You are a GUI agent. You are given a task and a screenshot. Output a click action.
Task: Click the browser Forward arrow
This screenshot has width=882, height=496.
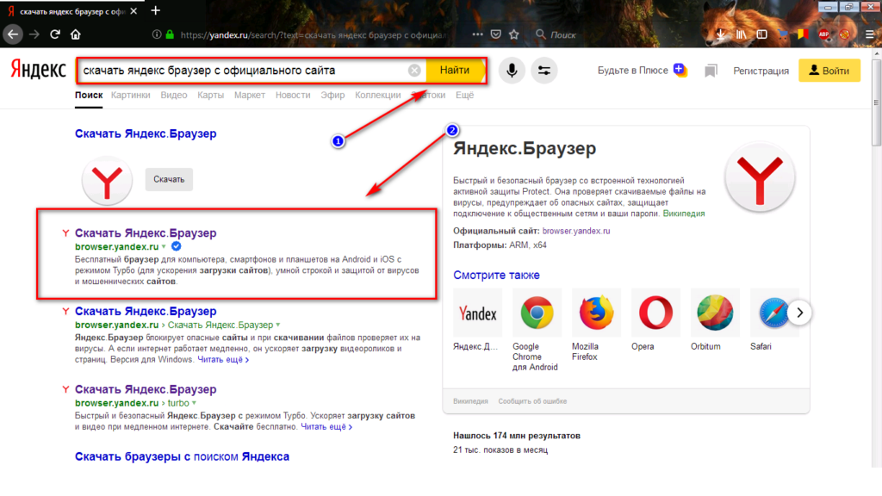point(34,34)
